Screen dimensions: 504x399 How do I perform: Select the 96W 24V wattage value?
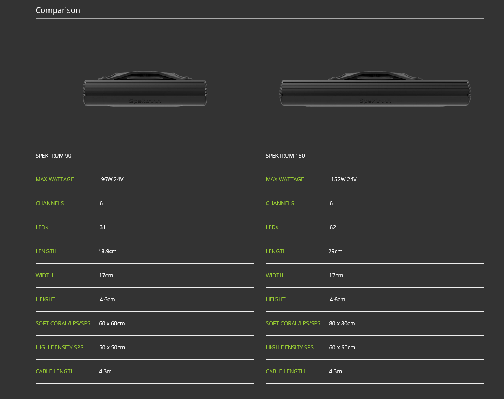tap(112, 179)
